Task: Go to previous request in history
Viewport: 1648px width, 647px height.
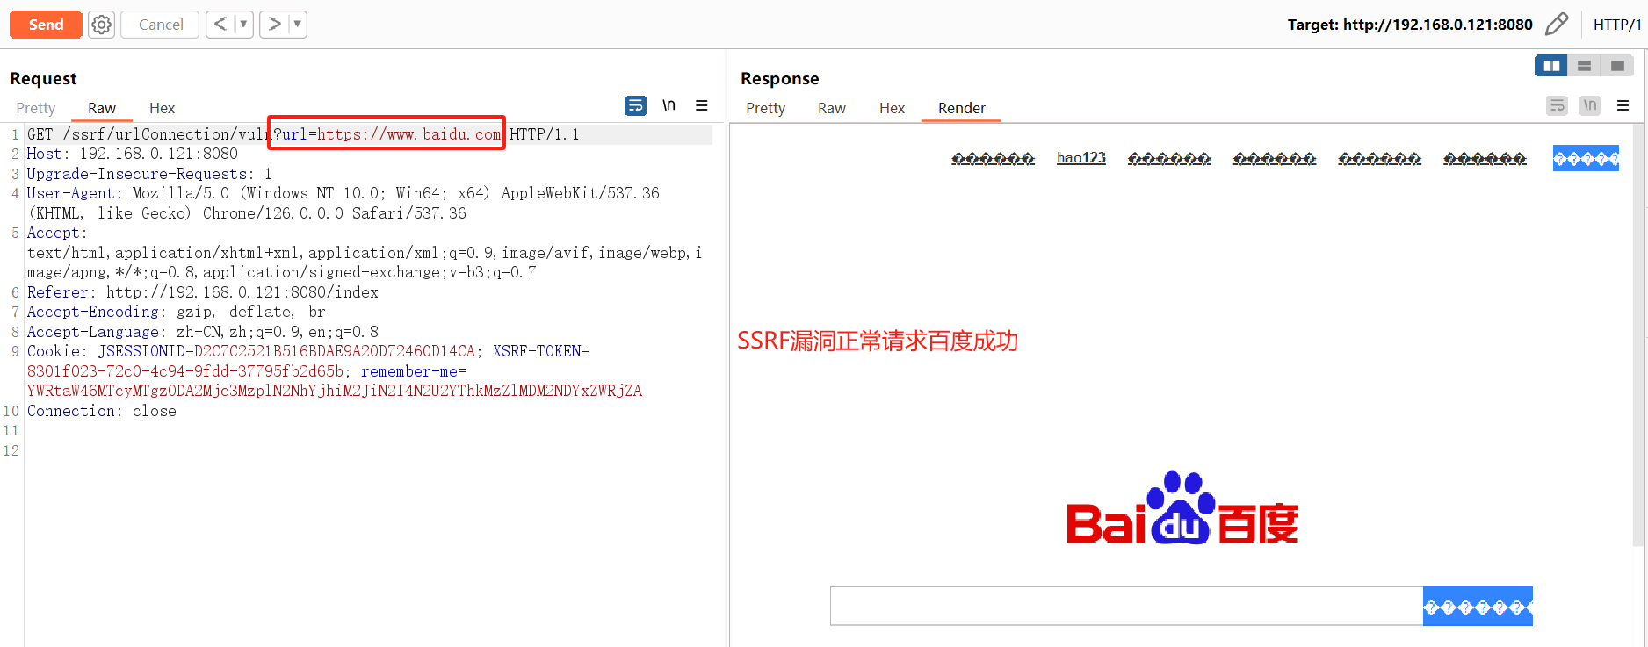Action: tap(220, 25)
